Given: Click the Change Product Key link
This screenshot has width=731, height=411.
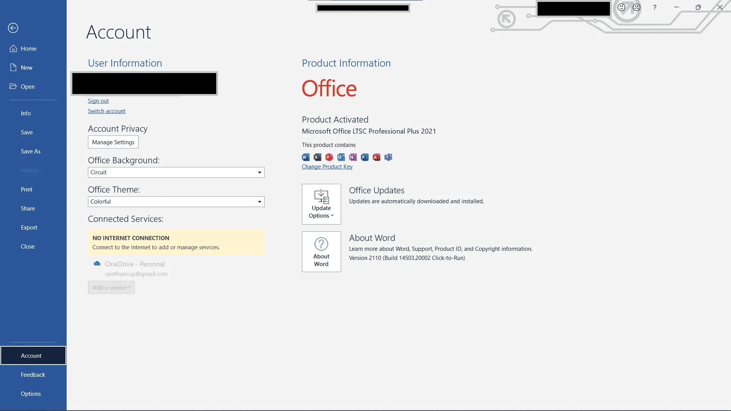Looking at the screenshot, I should click(x=327, y=167).
